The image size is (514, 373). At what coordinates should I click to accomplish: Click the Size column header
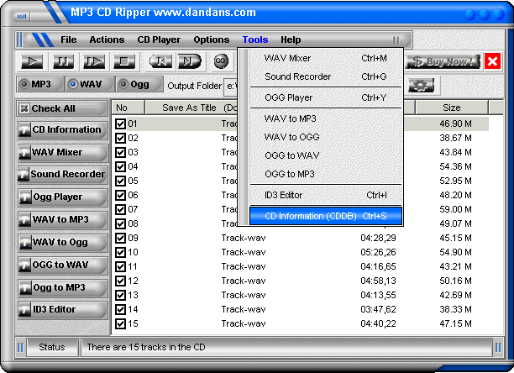[452, 108]
